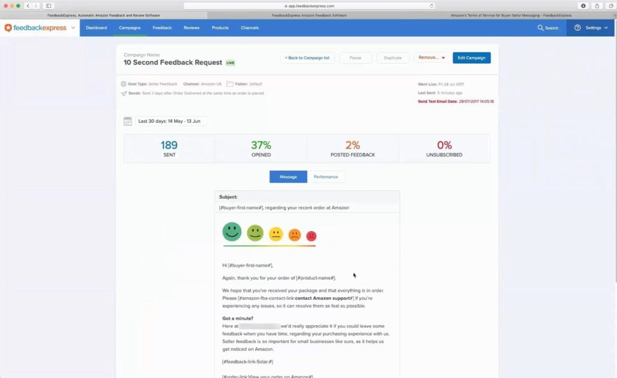
Task: Click the goal type icon
Action: [124, 84]
